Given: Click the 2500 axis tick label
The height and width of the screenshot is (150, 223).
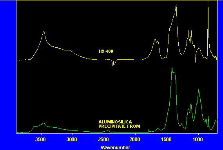Looking at the screenshot, I should [103, 139].
